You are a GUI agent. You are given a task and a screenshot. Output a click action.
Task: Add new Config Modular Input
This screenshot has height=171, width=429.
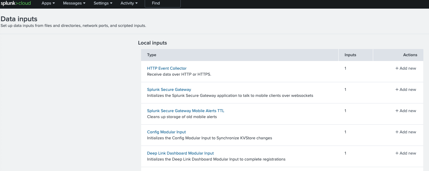406,132
